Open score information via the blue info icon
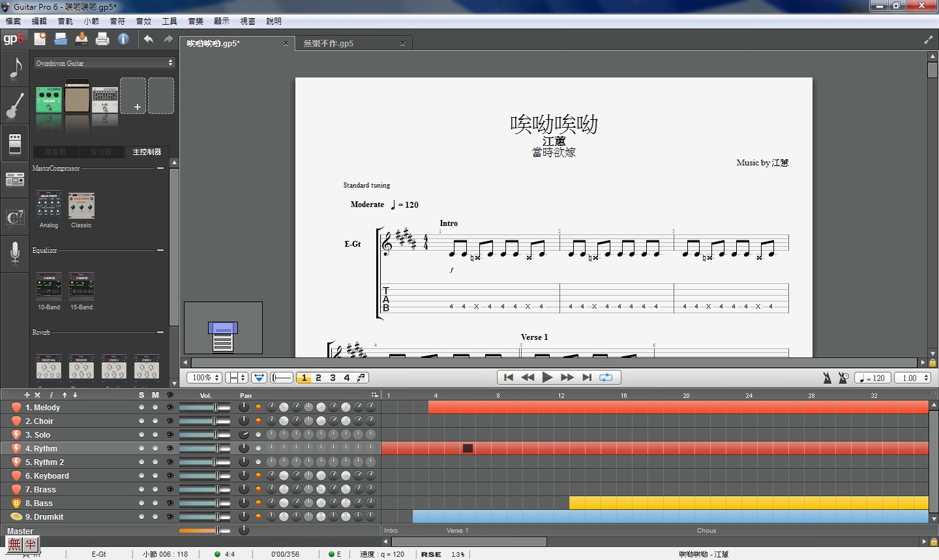The image size is (939, 560). [123, 39]
